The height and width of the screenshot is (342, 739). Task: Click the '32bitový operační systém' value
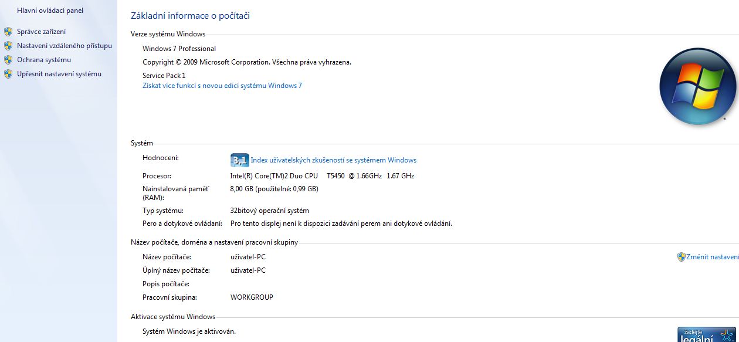coord(269,211)
